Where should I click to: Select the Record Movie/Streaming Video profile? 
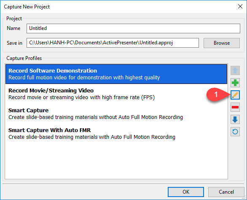pos(116,94)
